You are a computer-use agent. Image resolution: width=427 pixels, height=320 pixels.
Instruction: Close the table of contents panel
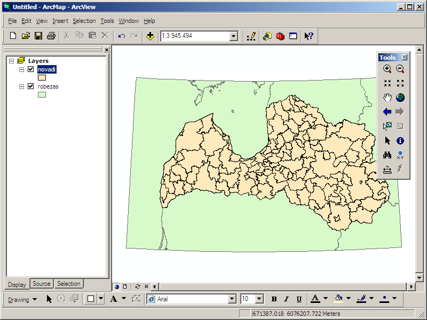coord(106,50)
